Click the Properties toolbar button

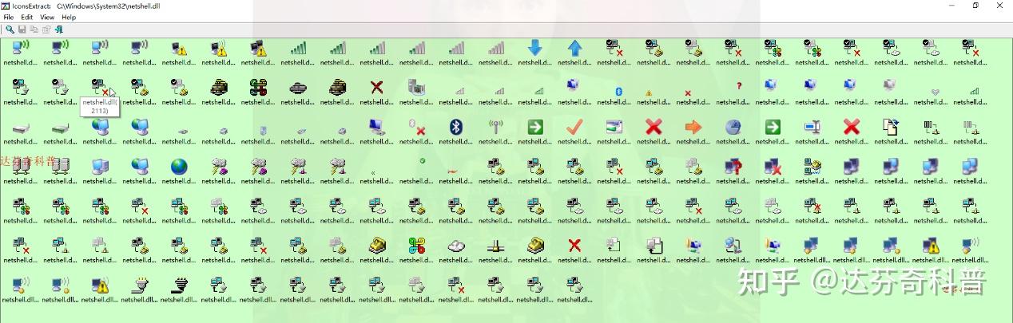pyautogui.click(x=46, y=30)
